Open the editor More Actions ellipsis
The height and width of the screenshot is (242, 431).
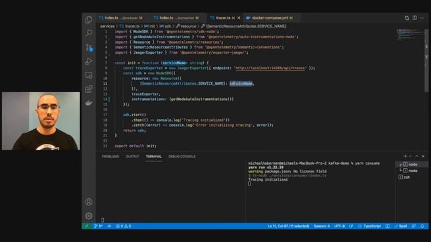(422, 18)
